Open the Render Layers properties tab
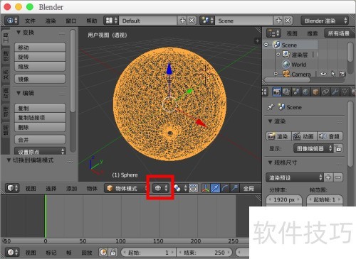Screen dimensions: 356x259 (x=286, y=92)
